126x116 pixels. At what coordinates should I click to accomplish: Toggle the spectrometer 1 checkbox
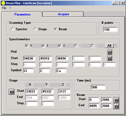(x=27, y=46)
